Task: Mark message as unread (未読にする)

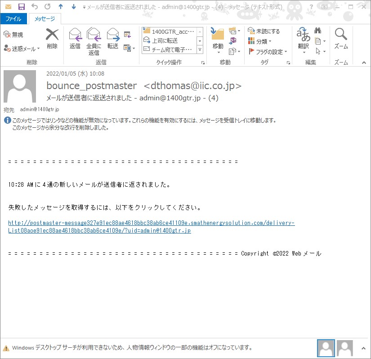Action: pyautogui.click(x=264, y=31)
